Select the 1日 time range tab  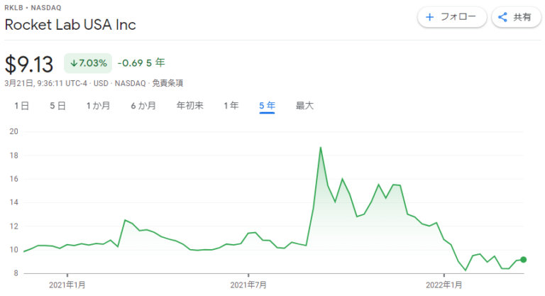[21, 106]
